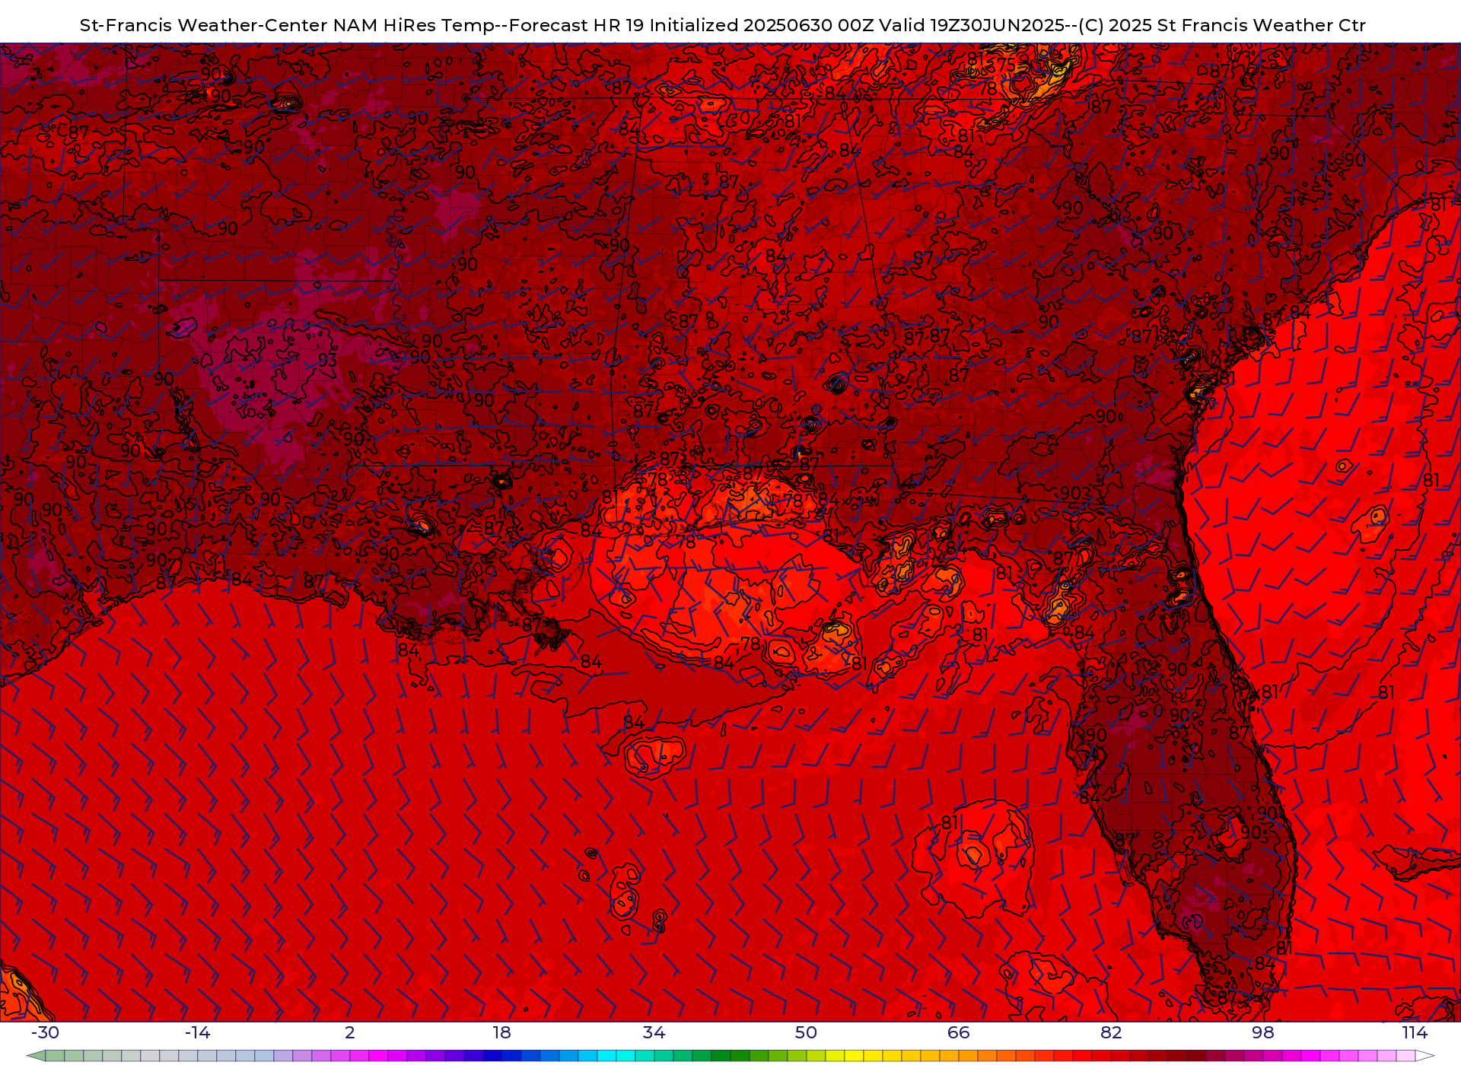
Task: Click the -14 label on the temperature scale
Action: click(x=197, y=1032)
